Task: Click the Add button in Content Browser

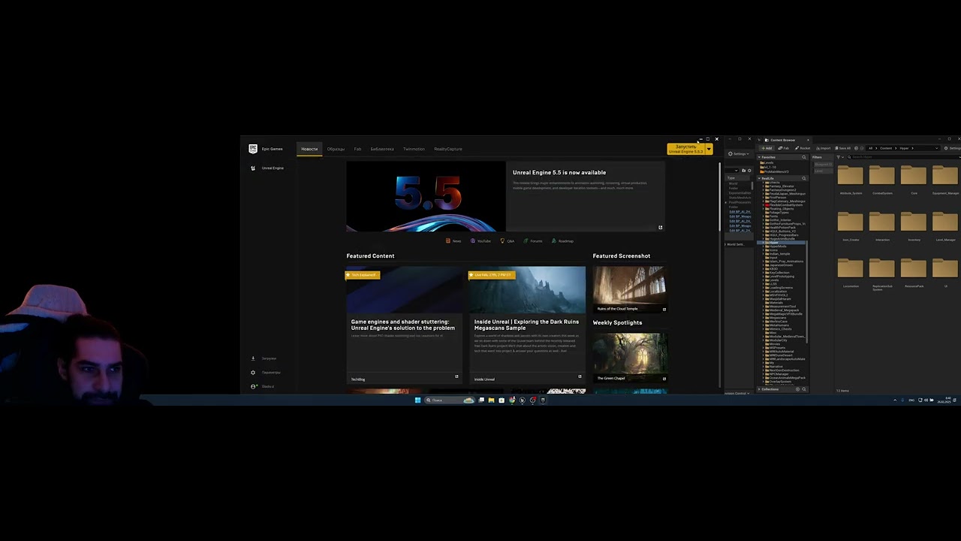Action: tap(767, 148)
